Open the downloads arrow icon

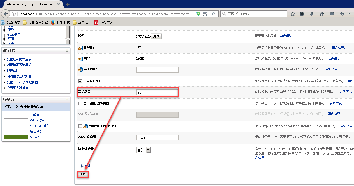click(311, 14)
